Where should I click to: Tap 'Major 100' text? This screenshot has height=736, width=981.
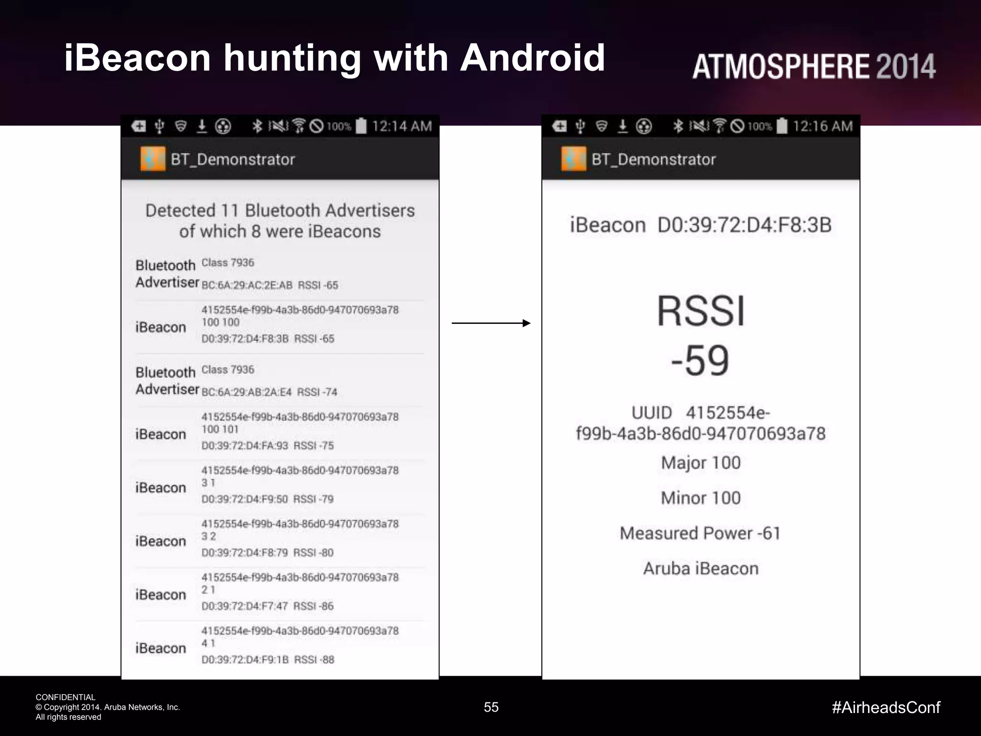[701, 463]
